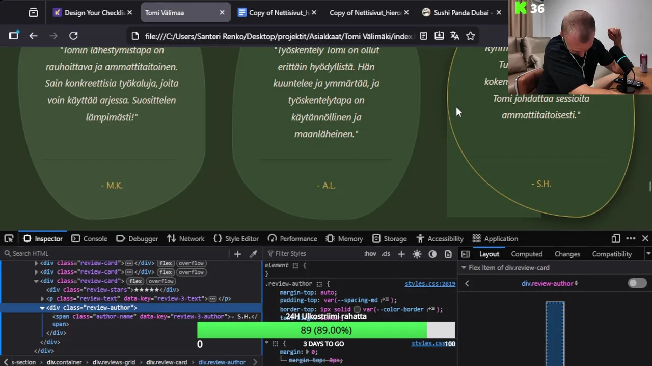652x366 pixels.
Task: Open reader view icon in address bar
Action: (423, 36)
